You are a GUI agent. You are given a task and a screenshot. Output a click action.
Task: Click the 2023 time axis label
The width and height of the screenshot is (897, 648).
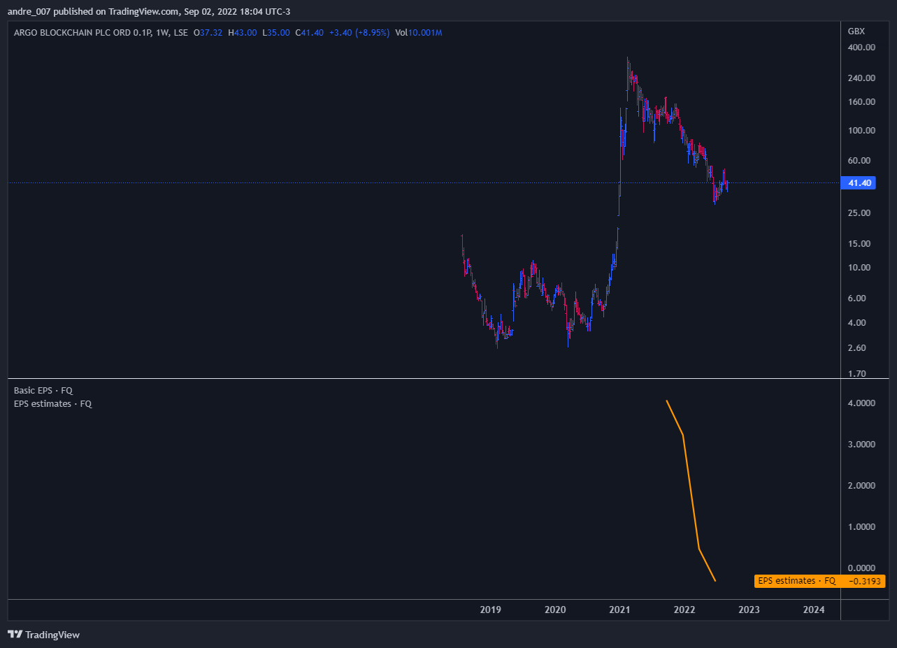click(x=749, y=610)
